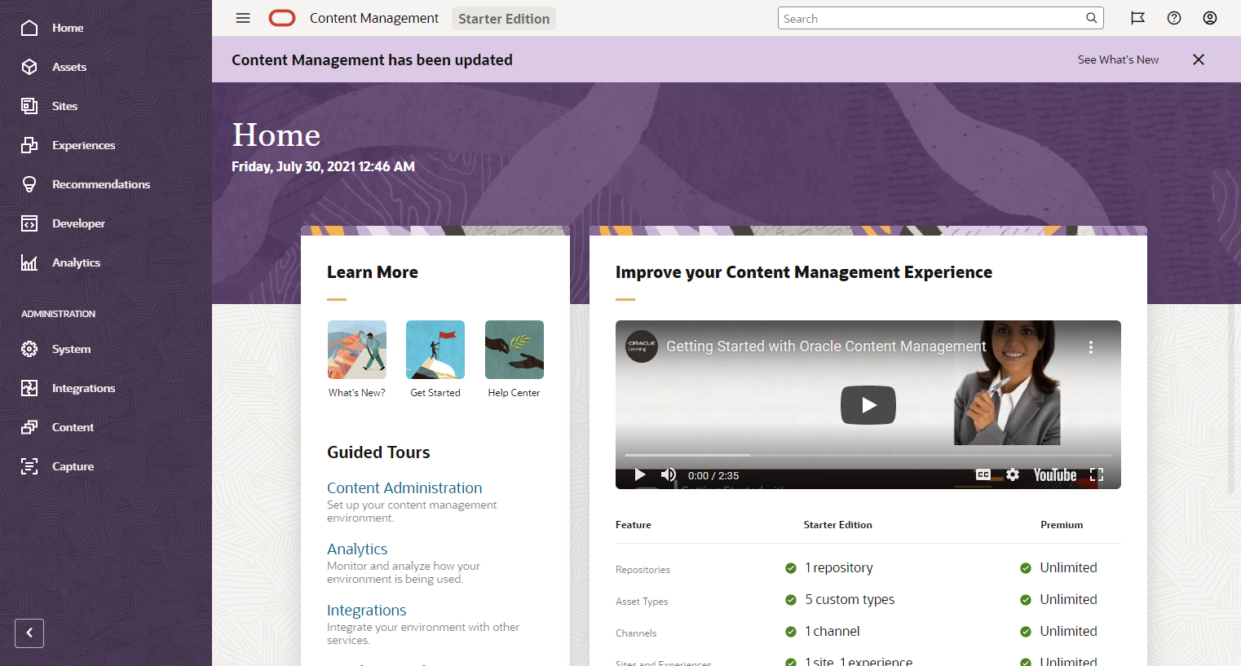Go to Sites menu item
Screen dimensions: 1241x666
click(65, 106)
